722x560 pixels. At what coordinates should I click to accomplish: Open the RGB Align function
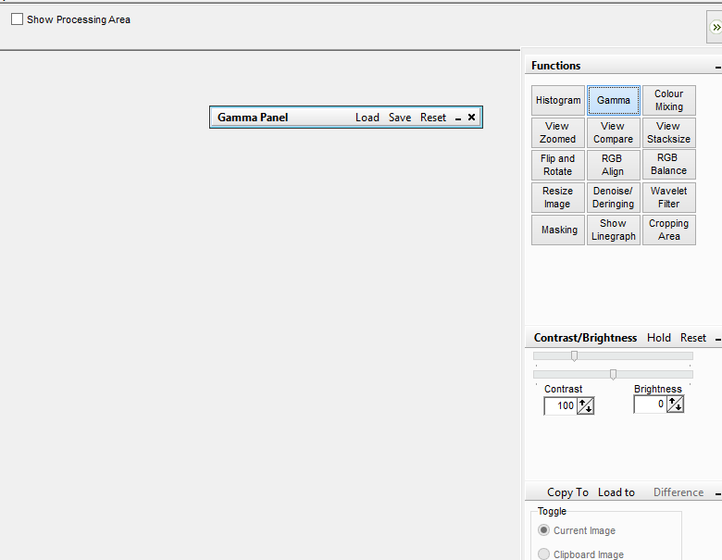[x=613, y=166]
